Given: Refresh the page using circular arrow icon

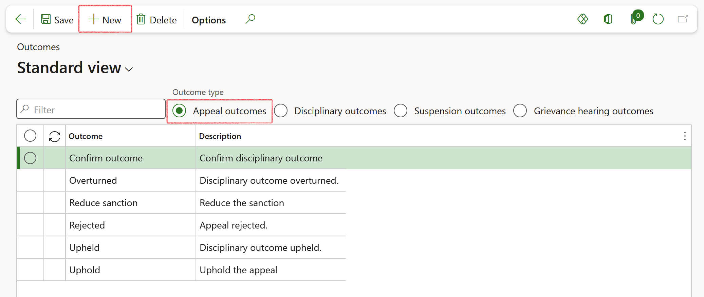Looking at the screenshot, I should tap(658, 19).
